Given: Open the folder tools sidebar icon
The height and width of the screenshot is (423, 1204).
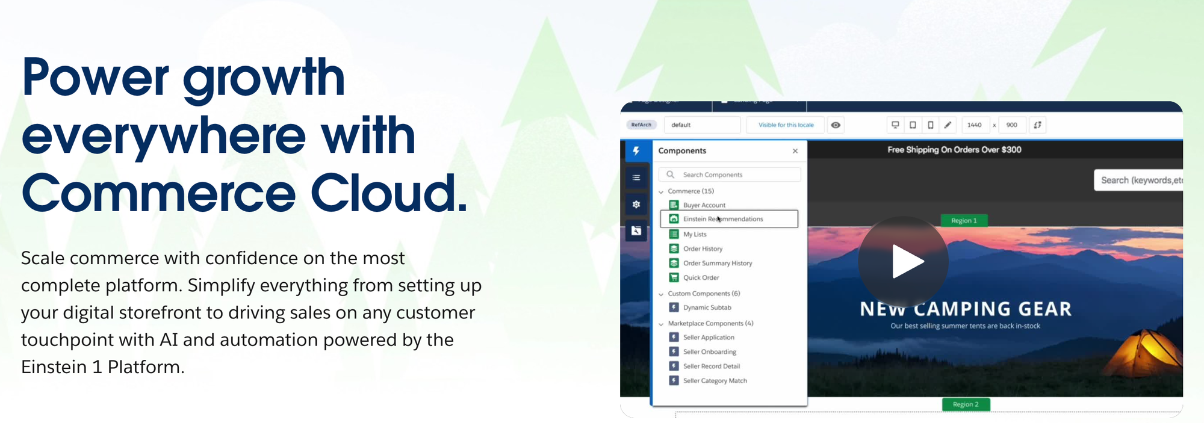Looking at the screenshot, I should (636, 230).
